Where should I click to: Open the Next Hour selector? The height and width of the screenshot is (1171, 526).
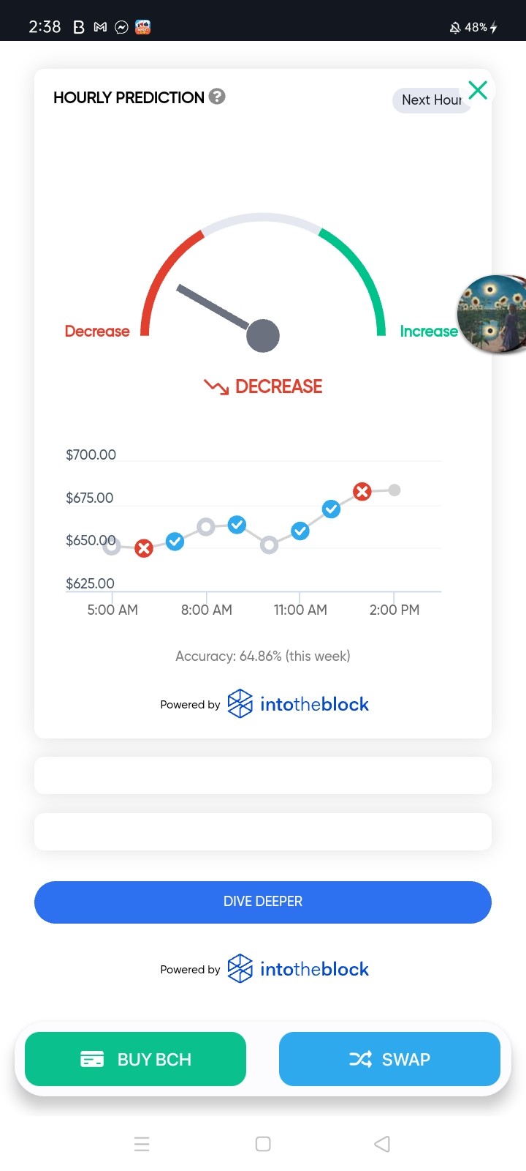point(431,100)
